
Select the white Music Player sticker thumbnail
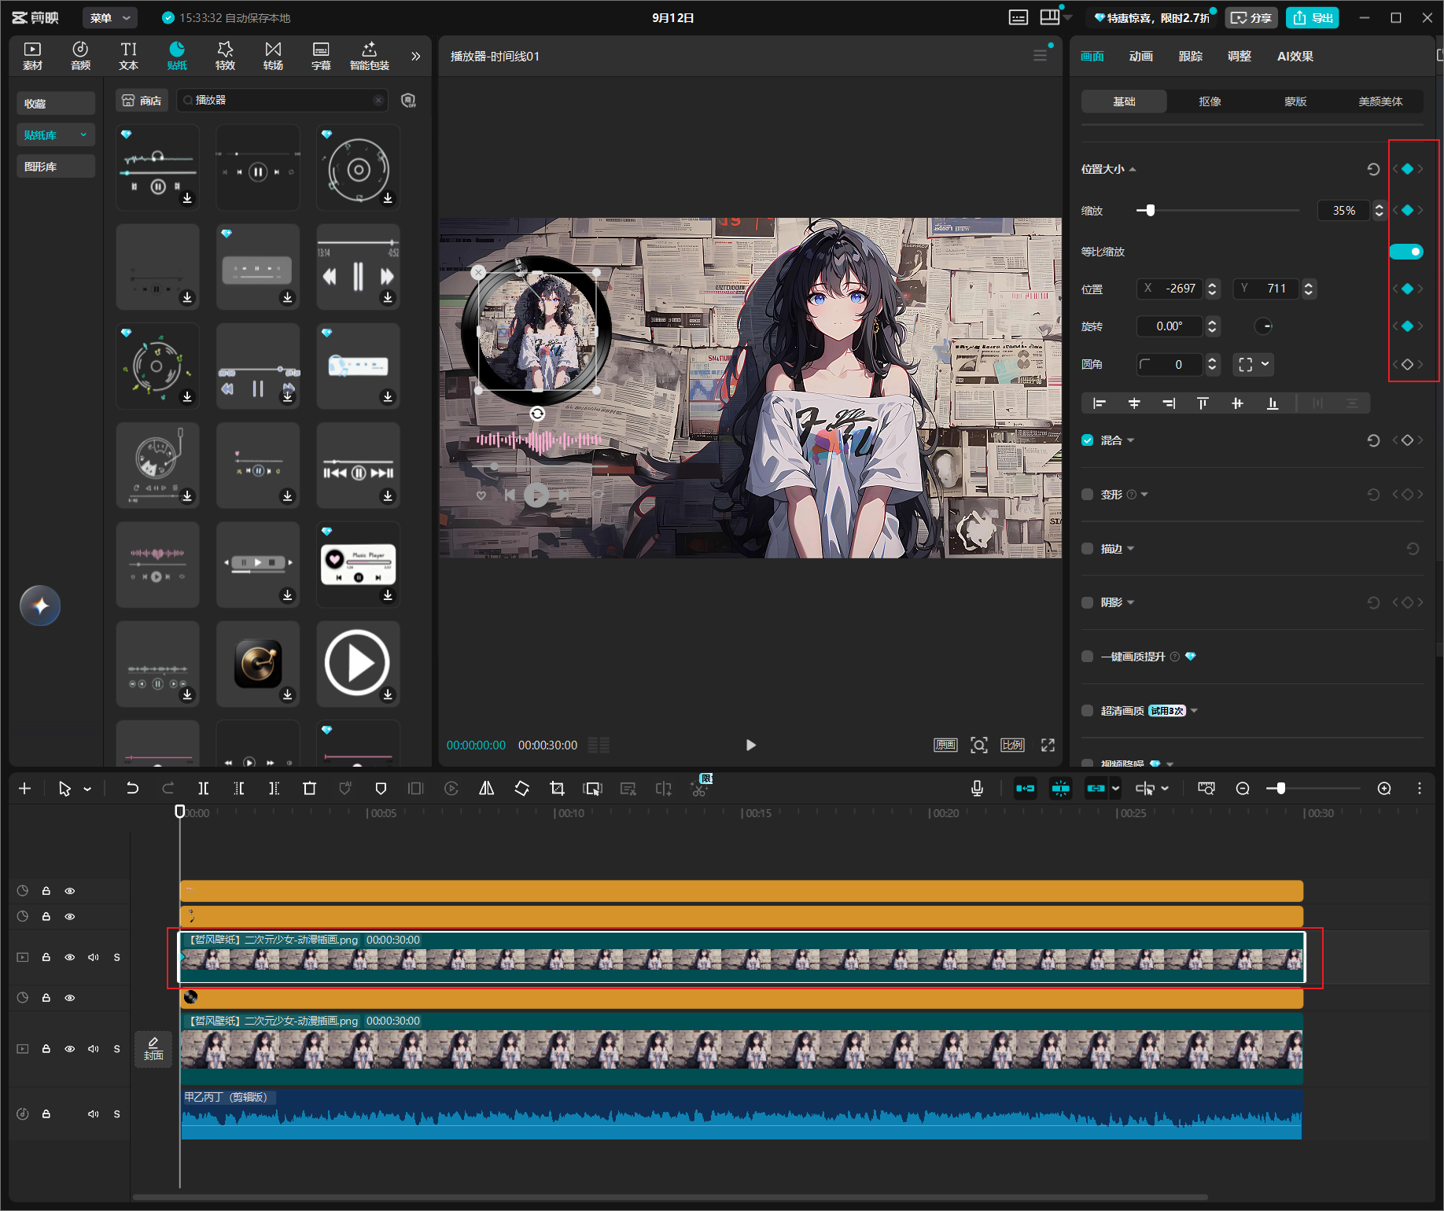click(x=358, y=565)
